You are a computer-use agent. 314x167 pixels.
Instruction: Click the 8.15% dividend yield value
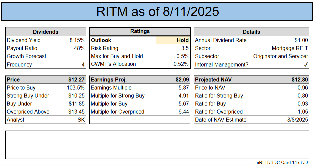coord(77,40)
